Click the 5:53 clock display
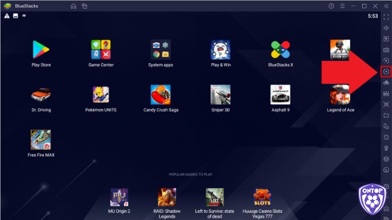The image size is (392, 220). tap(373, 16)
